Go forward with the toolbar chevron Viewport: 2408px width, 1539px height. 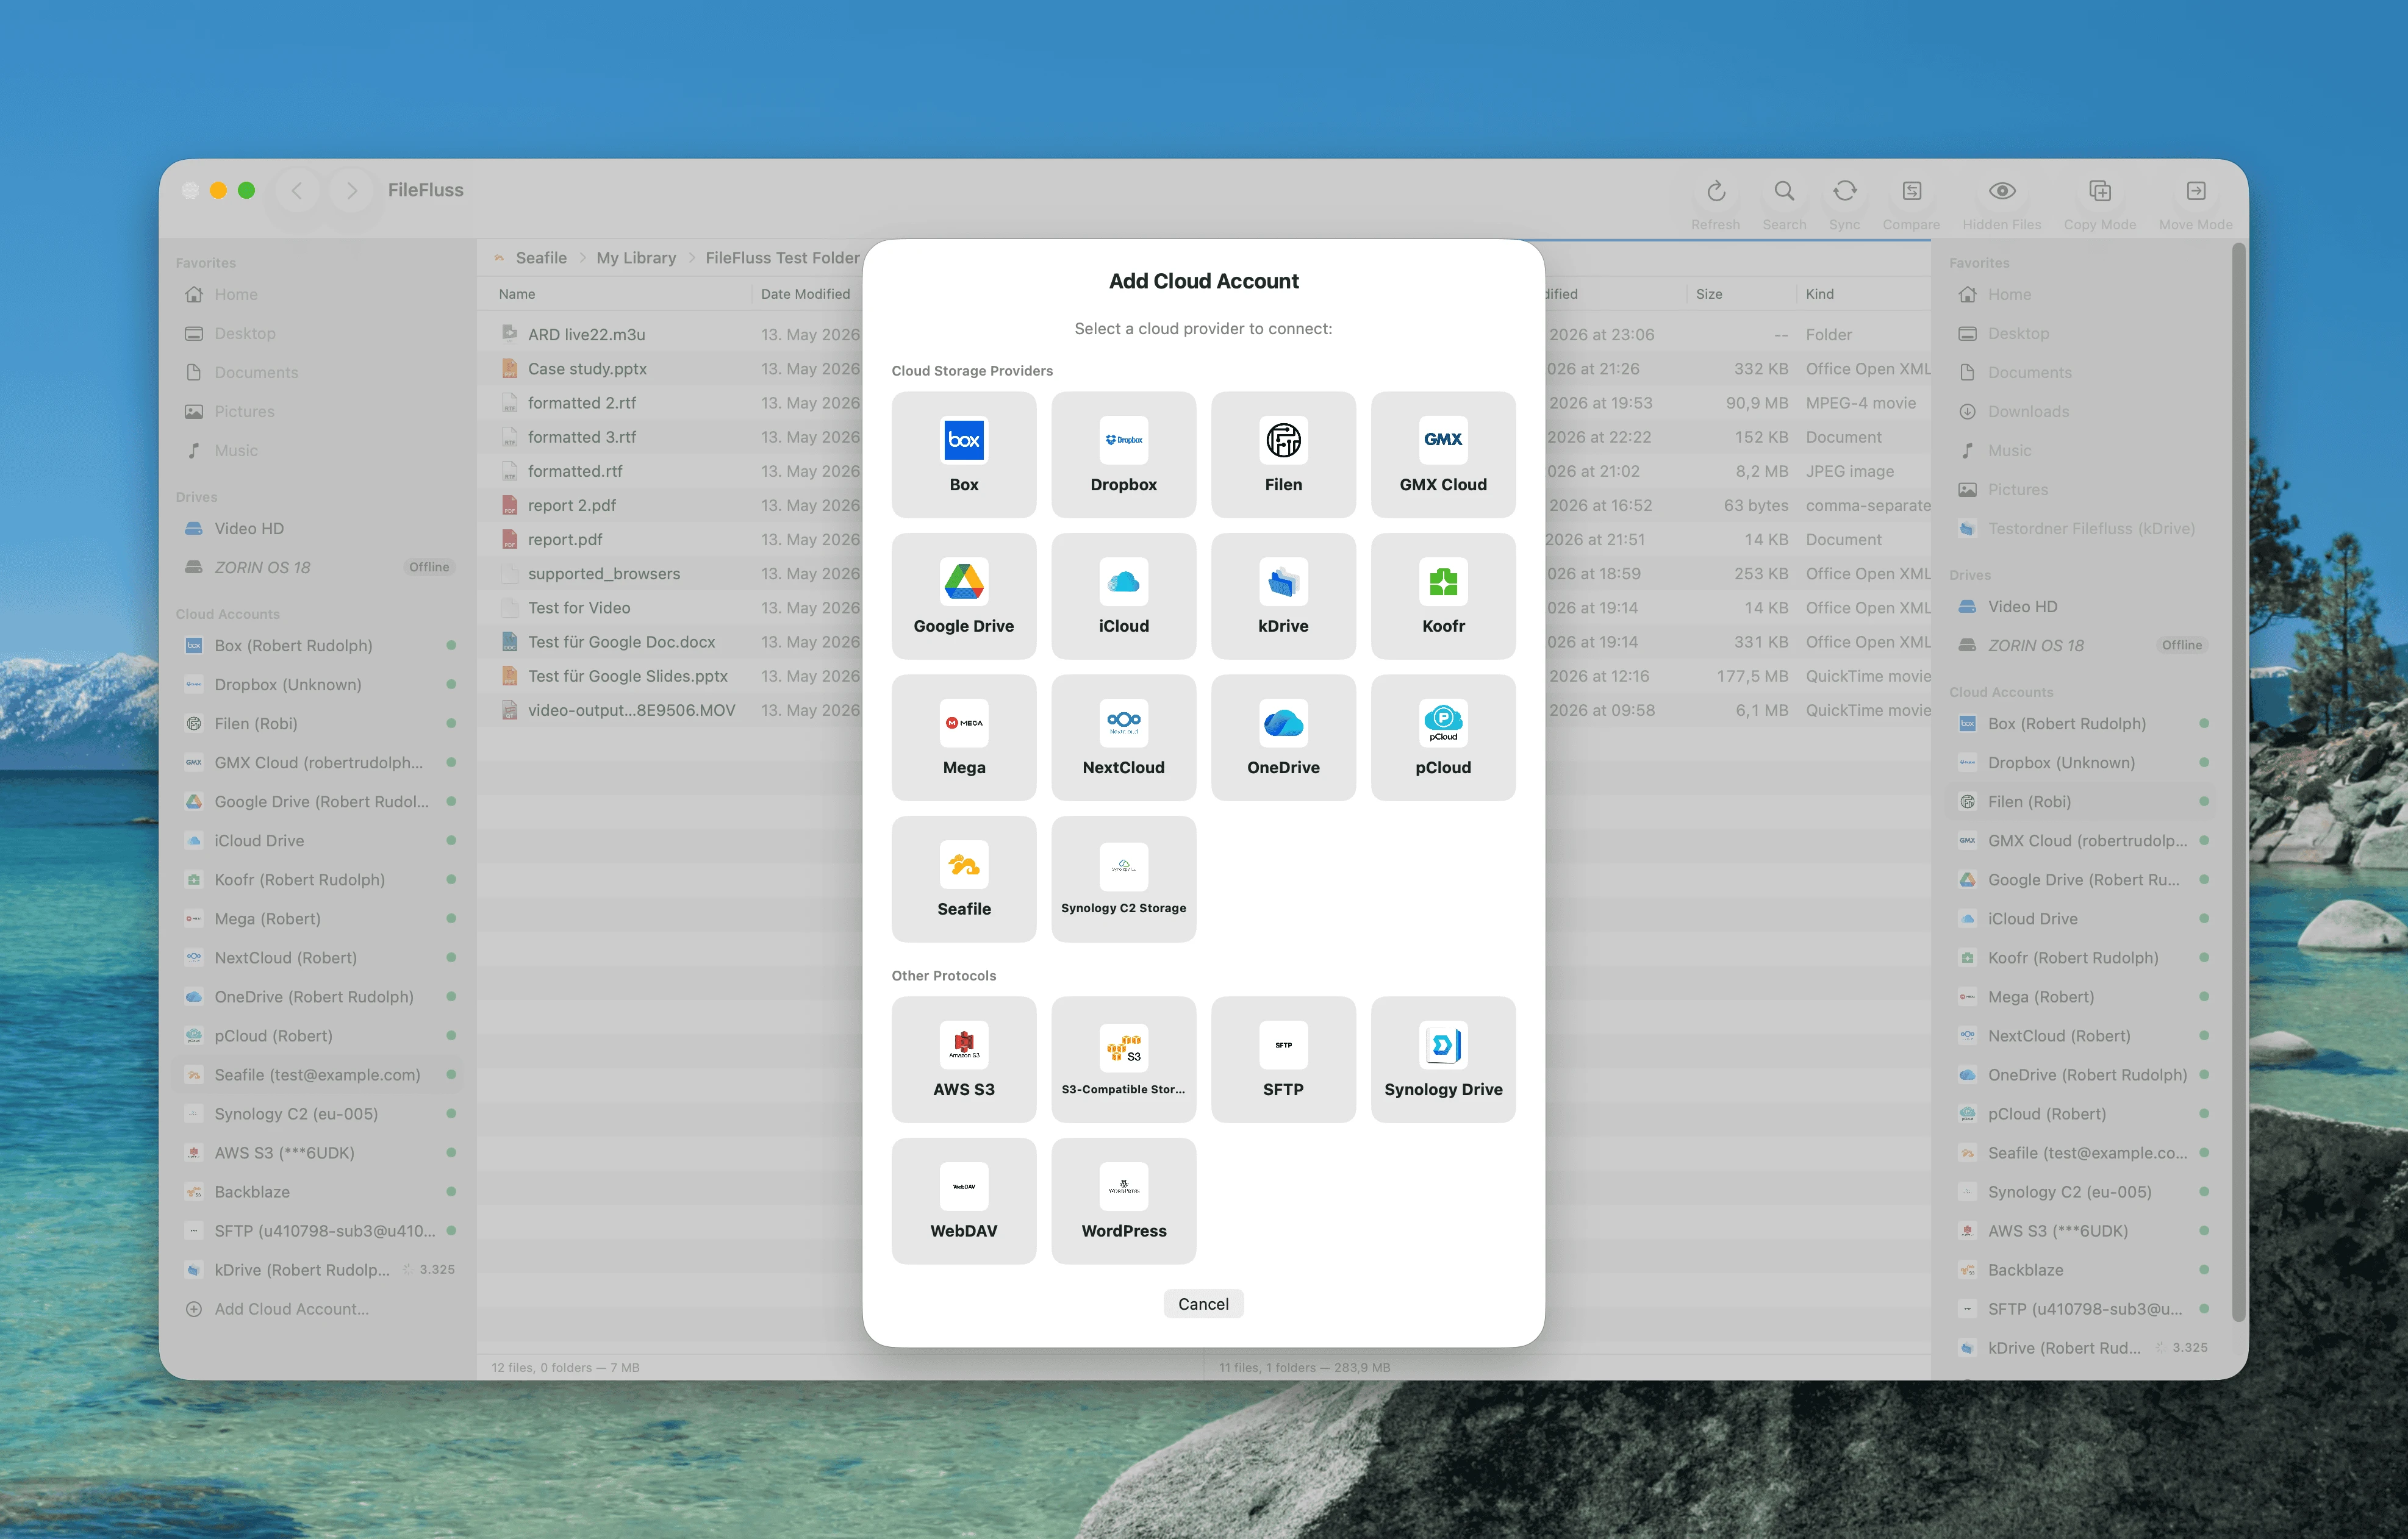(351, 190)
